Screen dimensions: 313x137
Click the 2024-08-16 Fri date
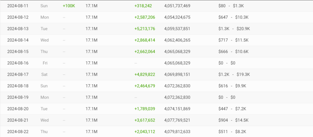point(18,63)
